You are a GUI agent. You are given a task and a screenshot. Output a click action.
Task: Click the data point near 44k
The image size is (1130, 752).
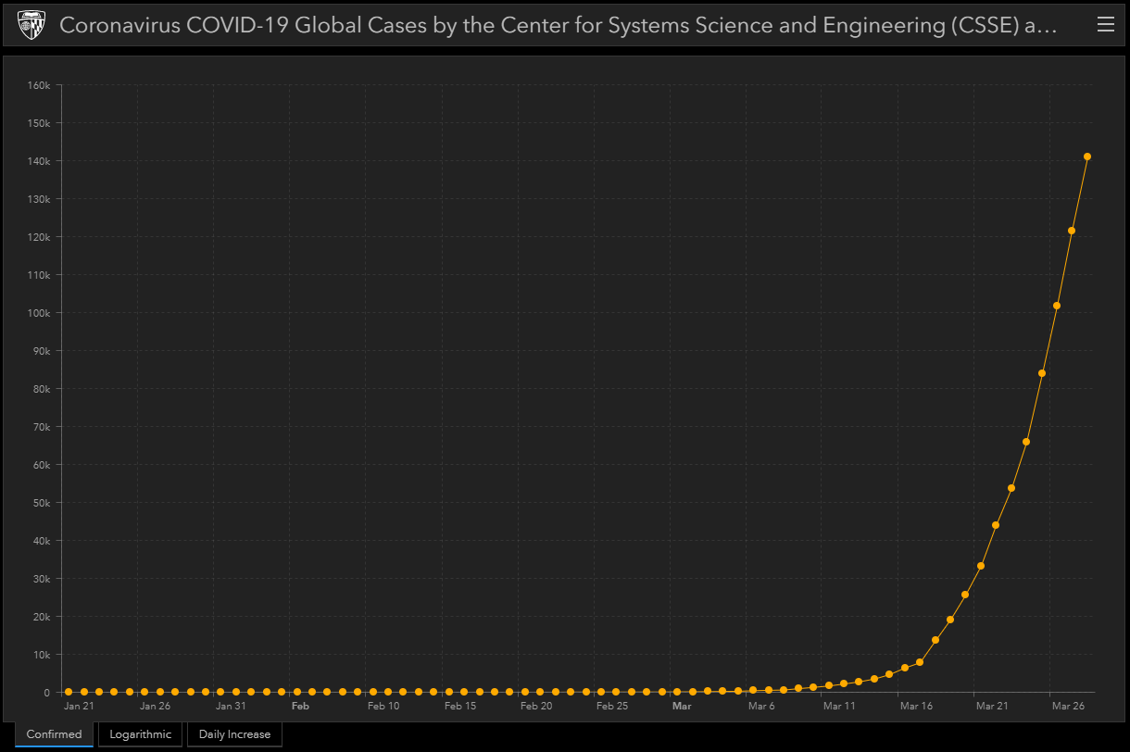point(996,525)
